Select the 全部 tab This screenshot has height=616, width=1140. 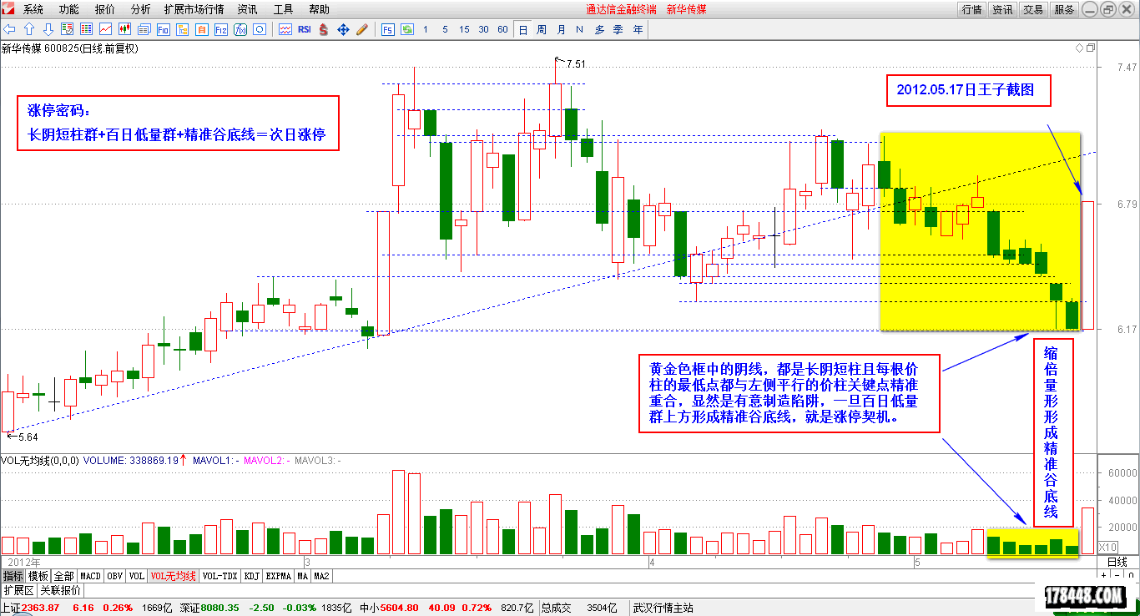(x=63, y=576)
